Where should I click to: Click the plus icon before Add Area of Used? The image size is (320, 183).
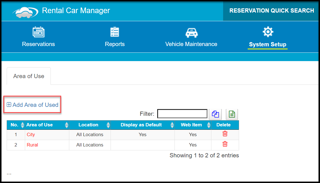click(x=9, y=105)
